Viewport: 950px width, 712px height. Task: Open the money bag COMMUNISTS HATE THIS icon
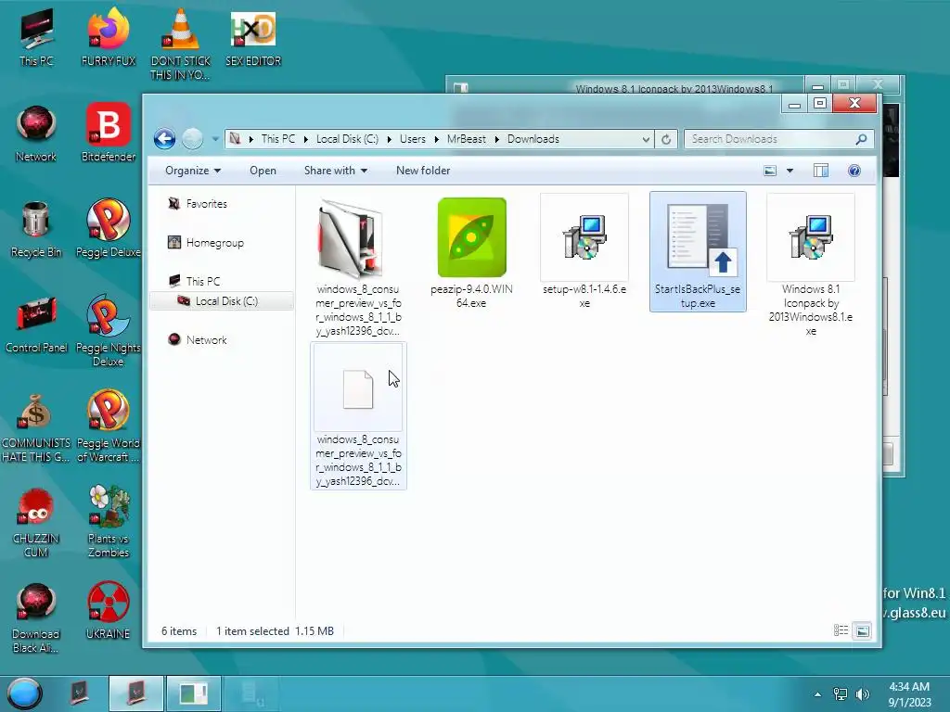(36, 426)
